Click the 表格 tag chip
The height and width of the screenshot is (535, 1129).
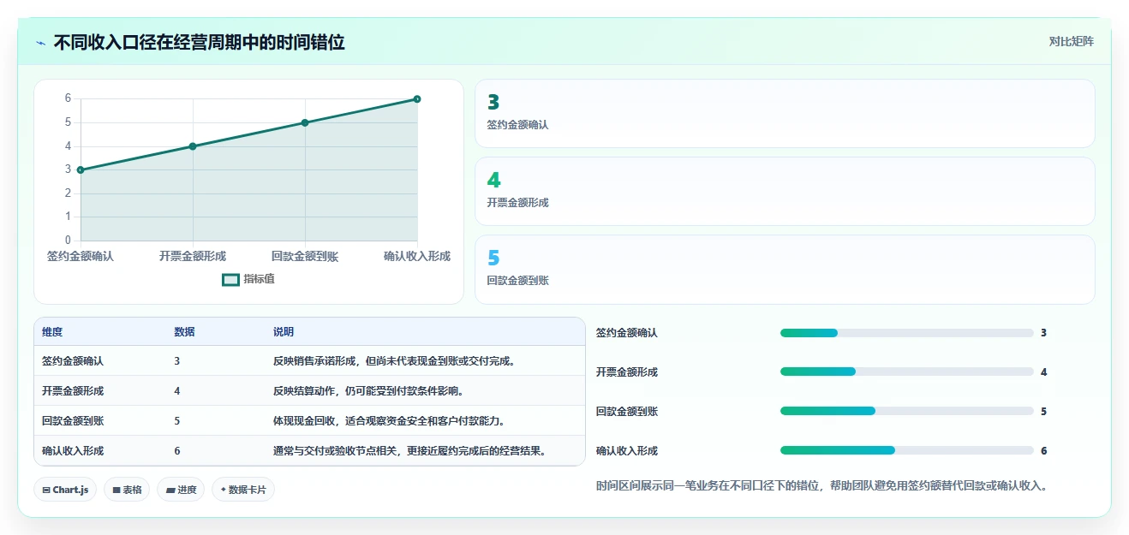pos(127,490)
